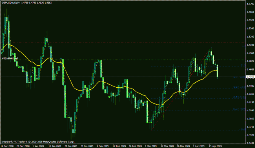This screenshot has width=255, height=148.
Task: Click the Interbank FX Trader 4 copyright text
Action: point(38,141)
